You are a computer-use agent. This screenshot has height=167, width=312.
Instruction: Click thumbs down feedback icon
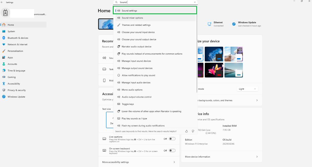[193, 131]
